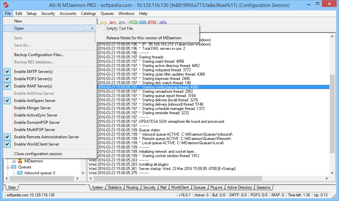The image size is (339, 201).
Task: Click the log pane horizontal scroll-left arrow
Action: pyautogui.click(x=91, y=179)
